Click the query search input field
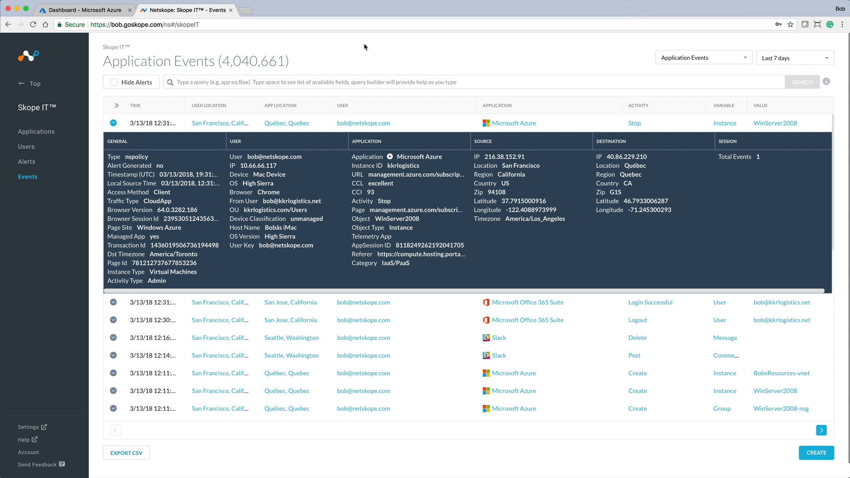The height and width of the screenshot is (478, 850). point(474,82)
